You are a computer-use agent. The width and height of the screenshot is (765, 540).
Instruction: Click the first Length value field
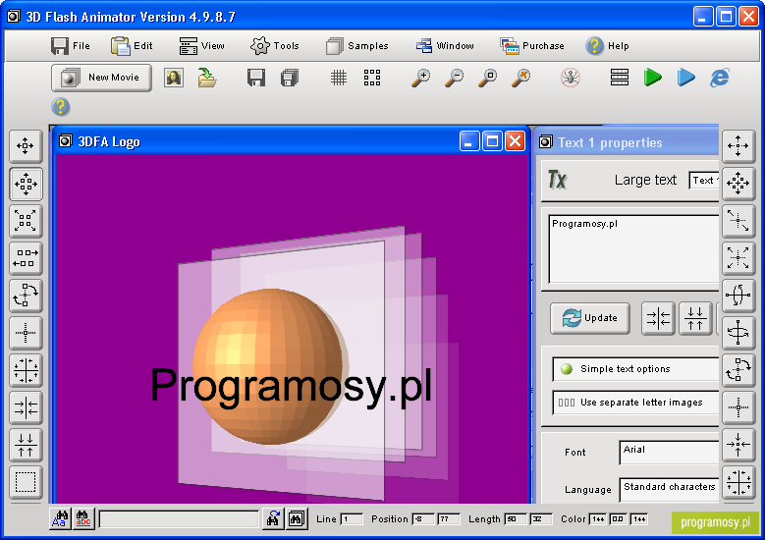coord(516,519)
